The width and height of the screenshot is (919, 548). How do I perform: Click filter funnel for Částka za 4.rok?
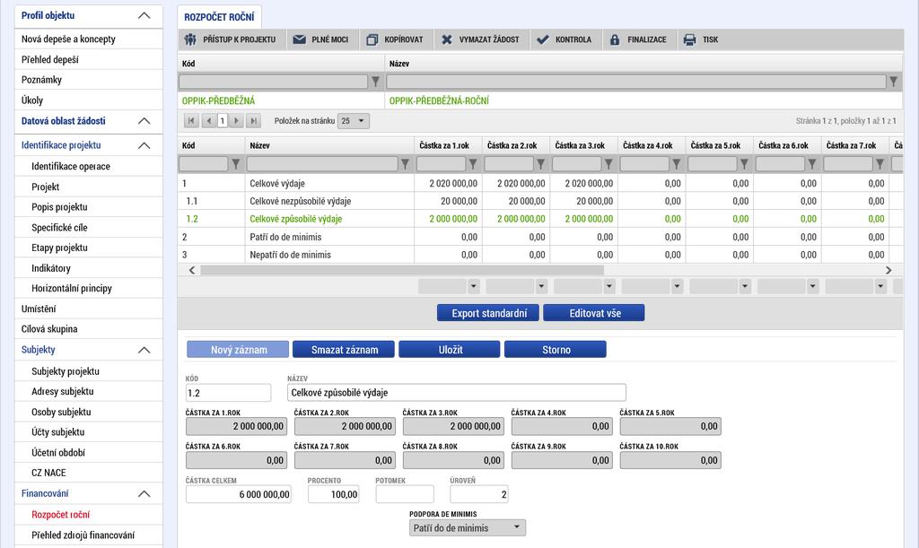tap(677, 164)
